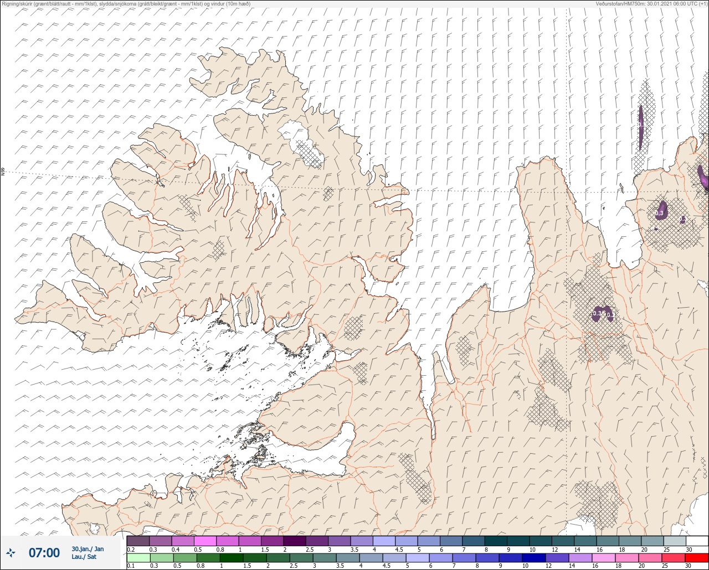
Task: Pick the upper legend swatch labeled 0.2
Action: [x=138, y=541]
